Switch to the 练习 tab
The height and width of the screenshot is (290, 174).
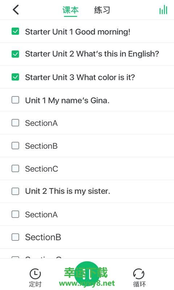[102, 10]
